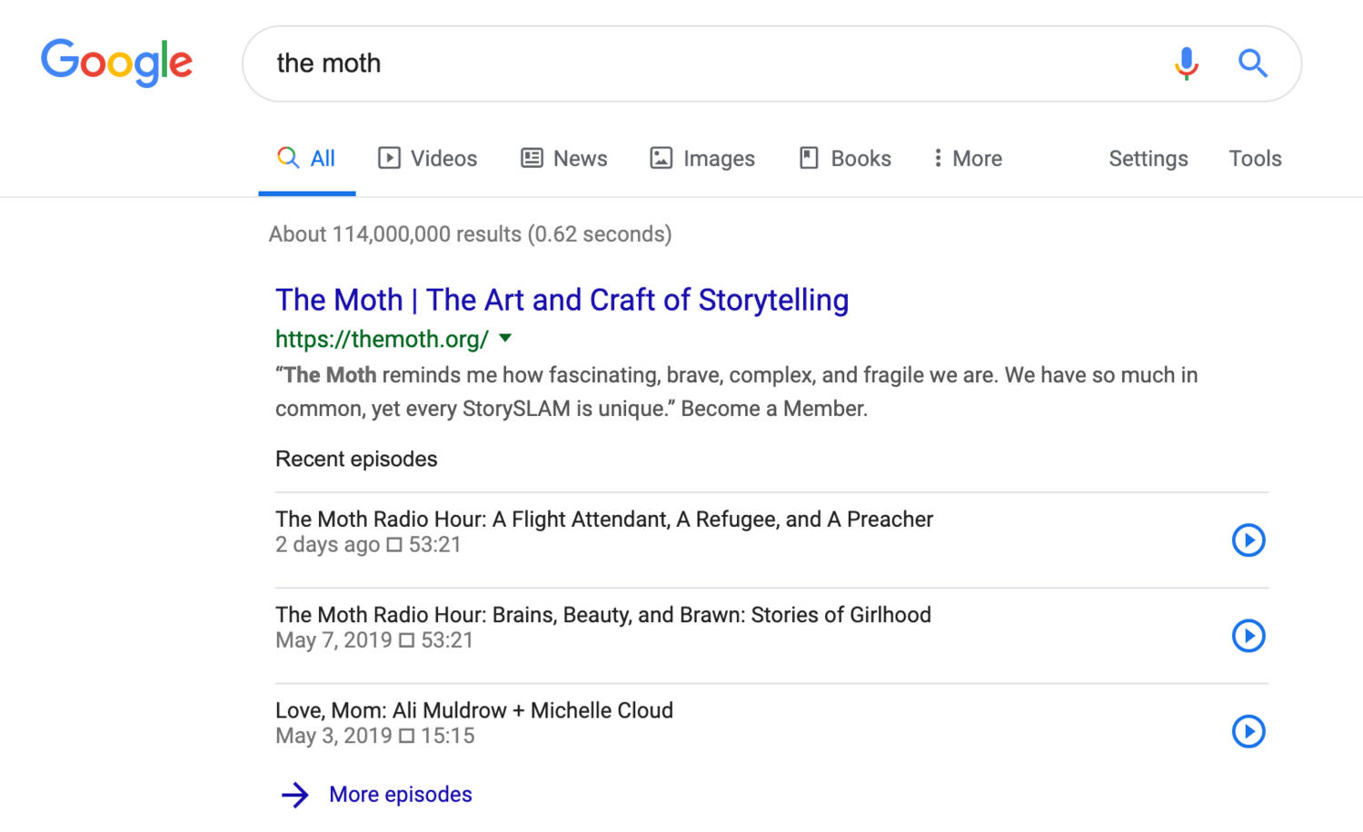Image resolution: width=1363 pixels, height=832 pixels.
Task: Switch to the All results tab
Action: (x=307, y=157)
